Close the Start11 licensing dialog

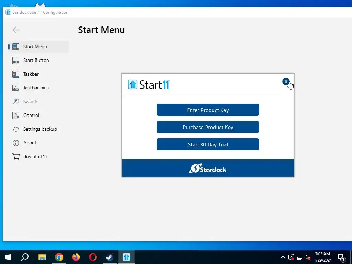[286, 81]
